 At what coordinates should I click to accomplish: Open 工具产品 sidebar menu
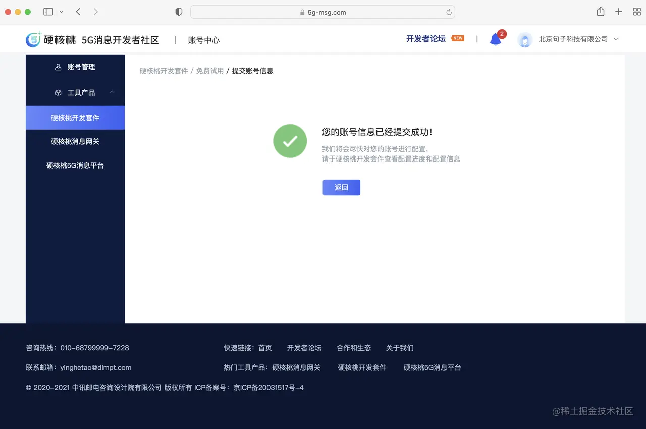75,93
